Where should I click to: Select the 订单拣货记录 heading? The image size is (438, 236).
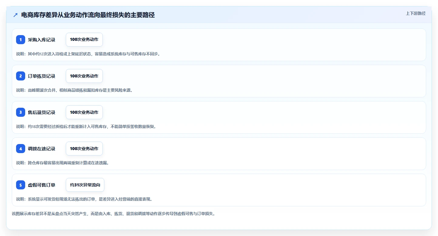(42, 76)
